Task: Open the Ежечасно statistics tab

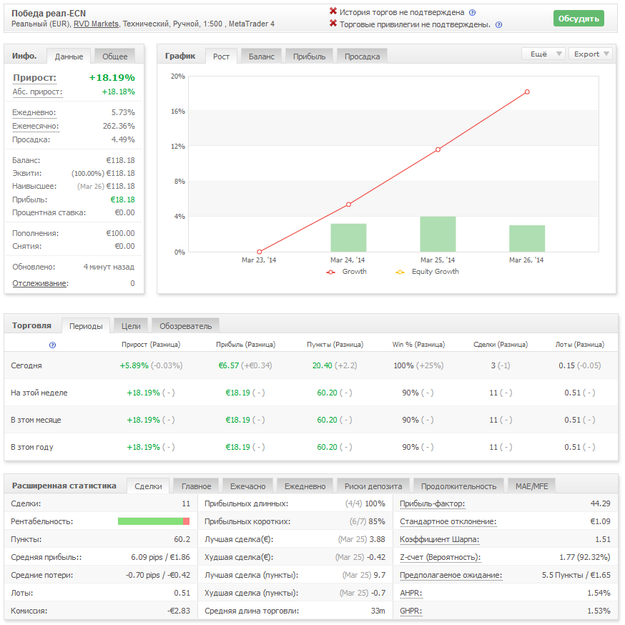Action: tap(247, 486)
